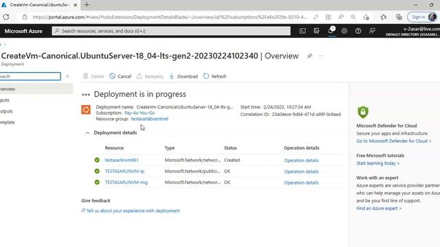Screen dimensions: 440x247
Task: Open TESTASARLINVM-nsg resource link
Action: pos(126,183)
